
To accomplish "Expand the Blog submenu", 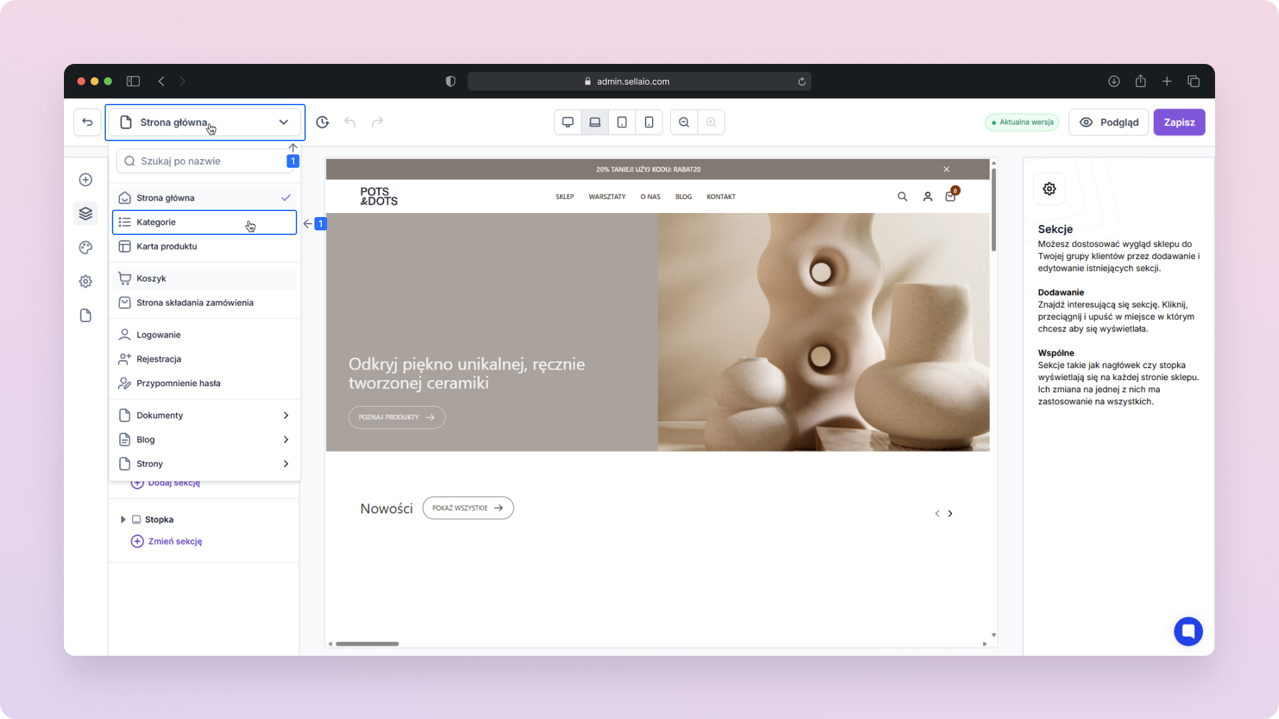I will 286,439.
